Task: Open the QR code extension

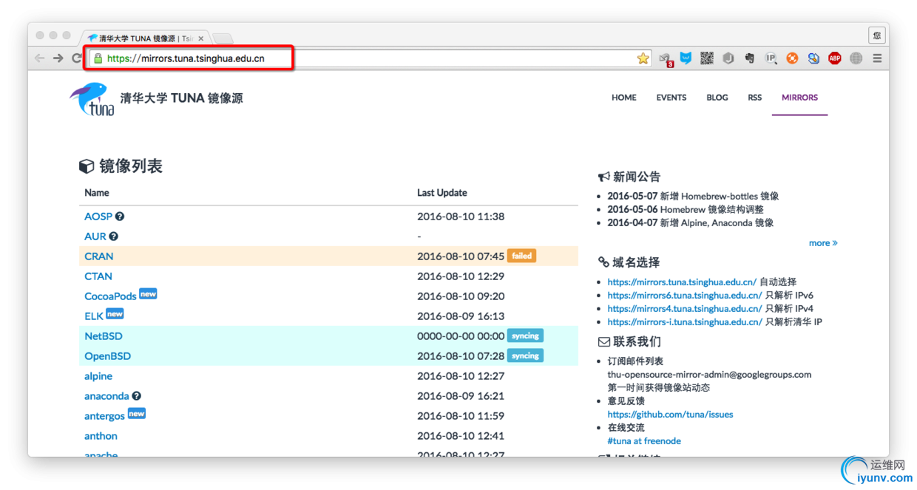Action: 707,58
